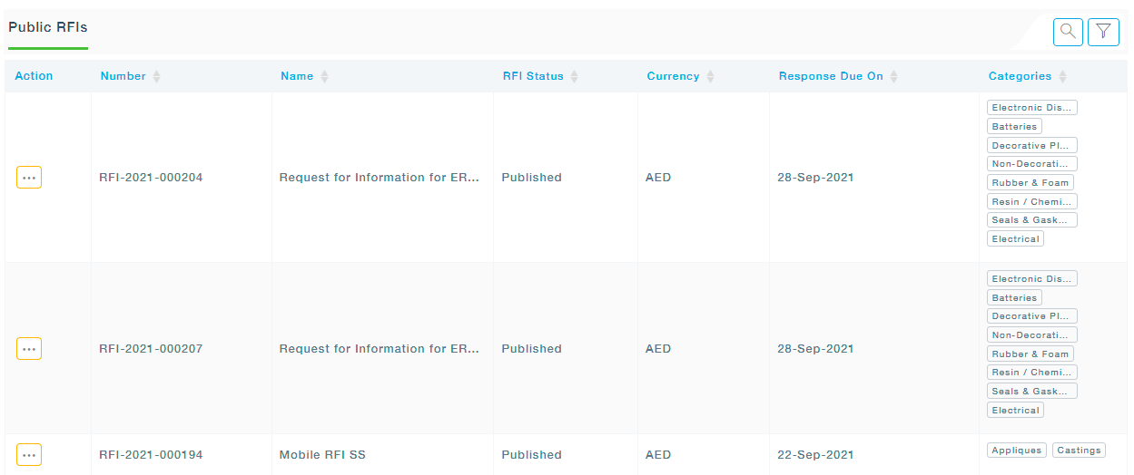Open the filter funnel icon
This screenshot has height=475, width=1134.
(1103, 32)
